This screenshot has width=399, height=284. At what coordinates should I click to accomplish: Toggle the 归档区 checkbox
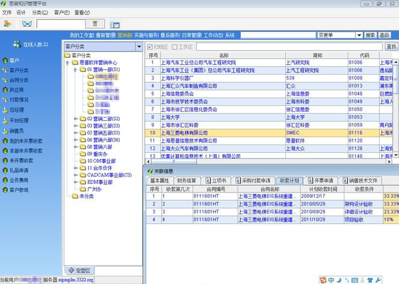(150, 46)
